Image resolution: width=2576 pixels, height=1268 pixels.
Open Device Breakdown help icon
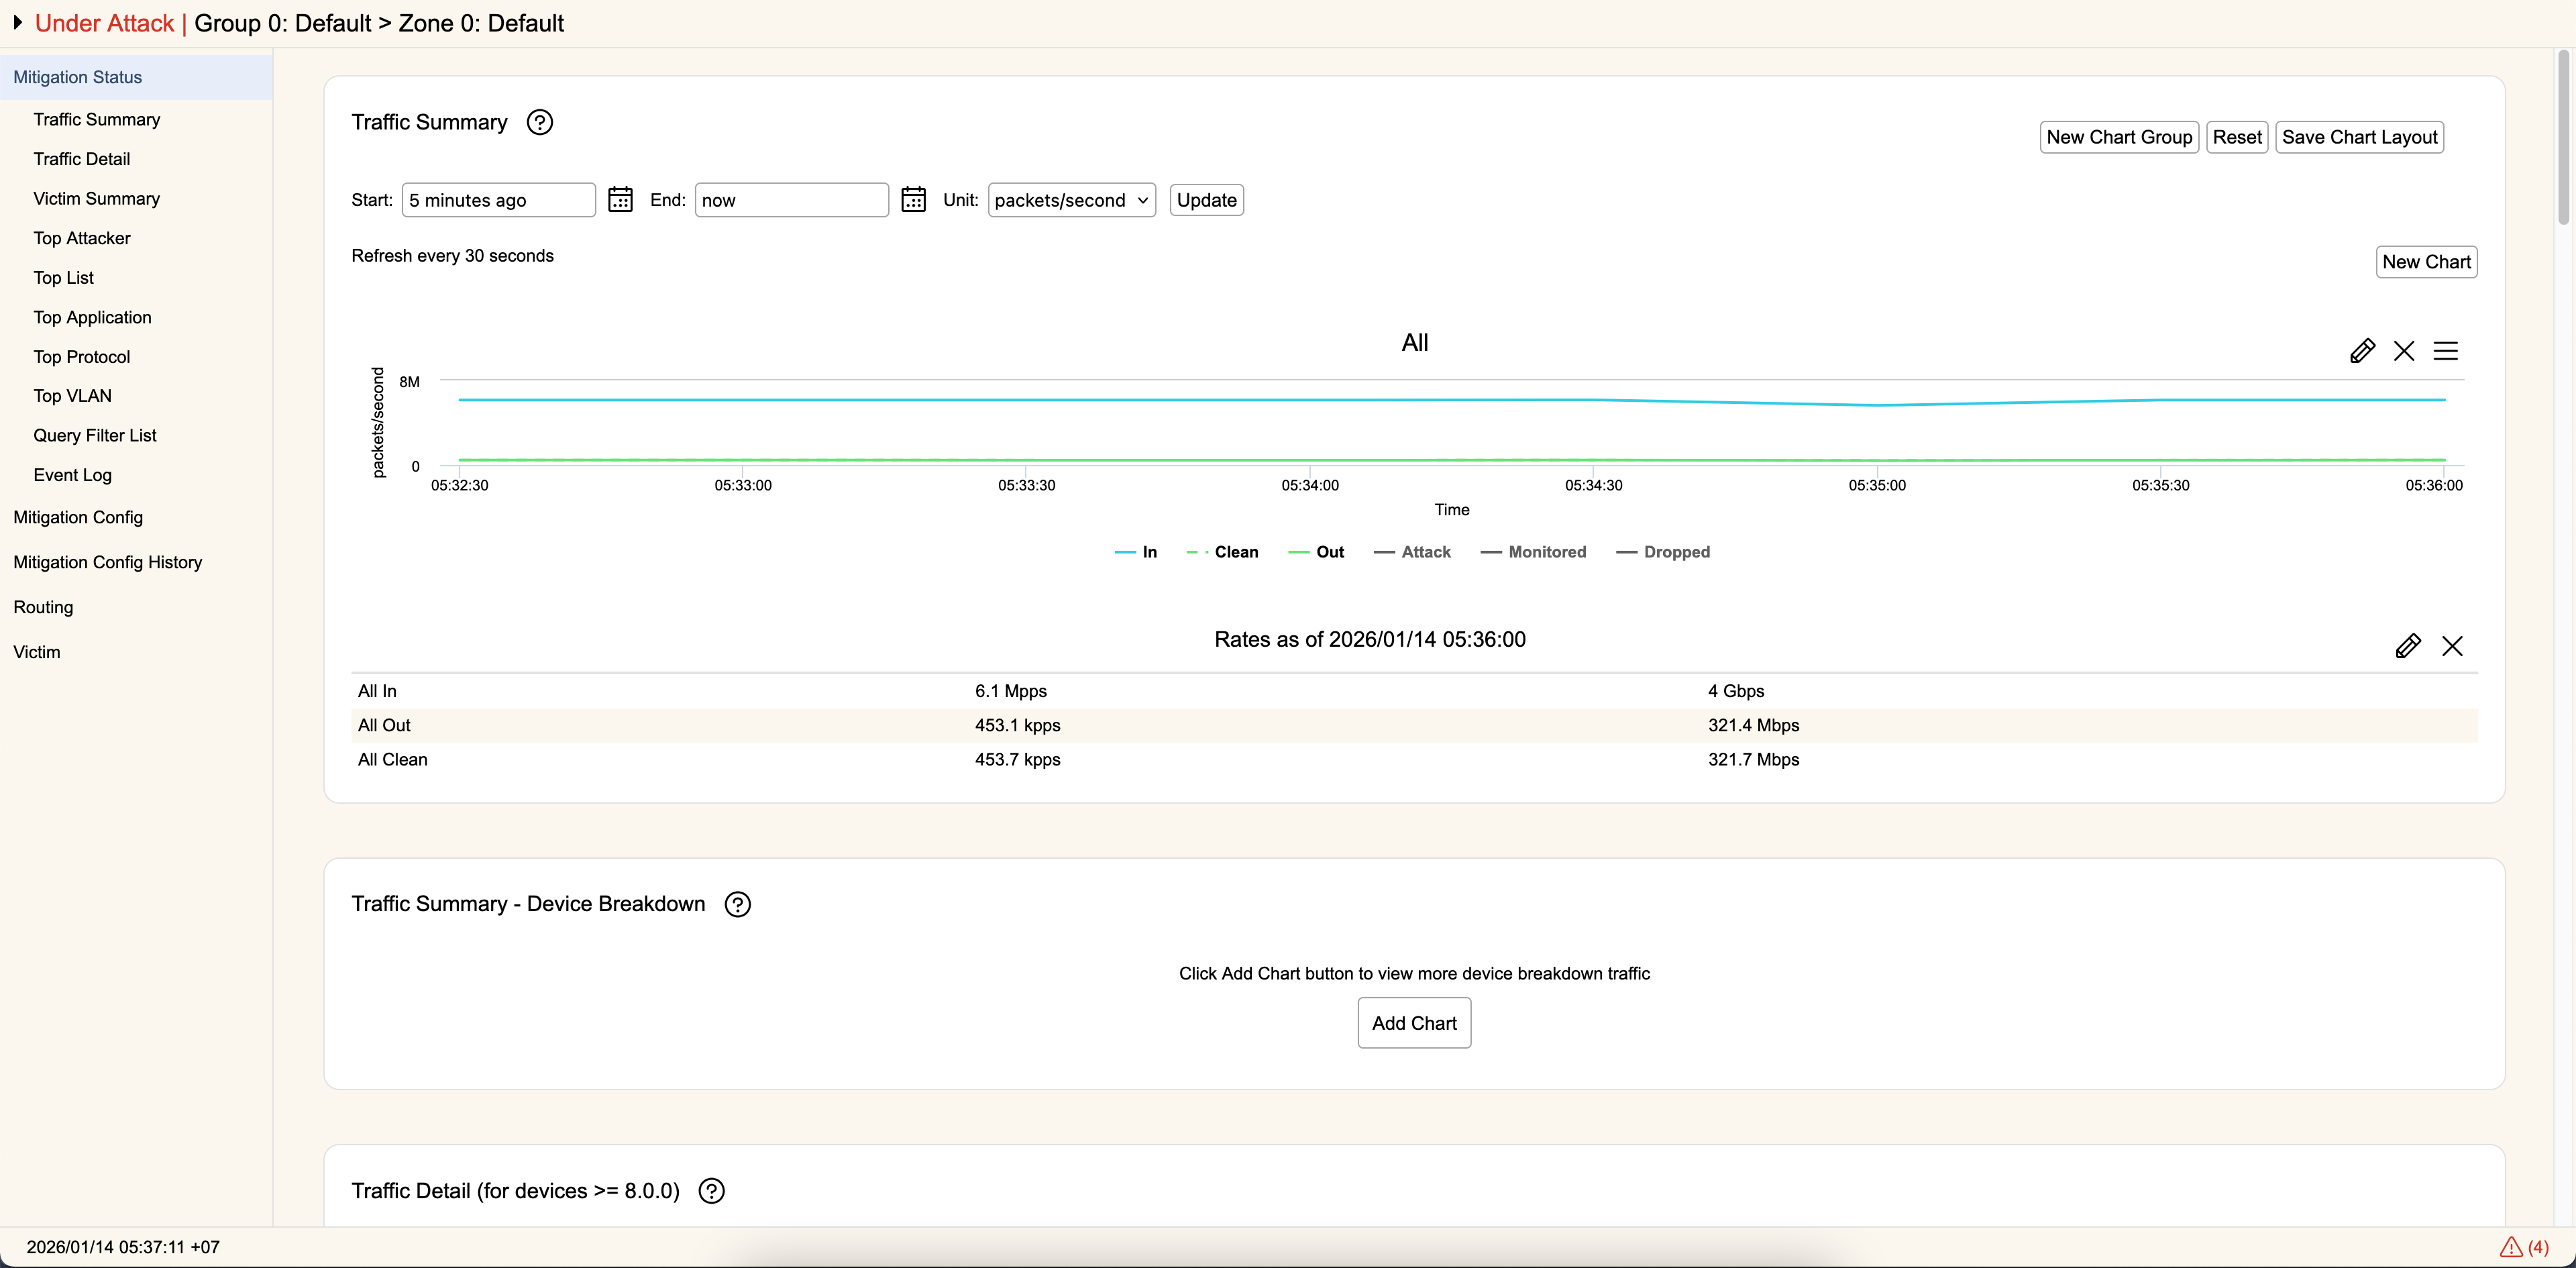pyautogui.click(x=738, y=904)
